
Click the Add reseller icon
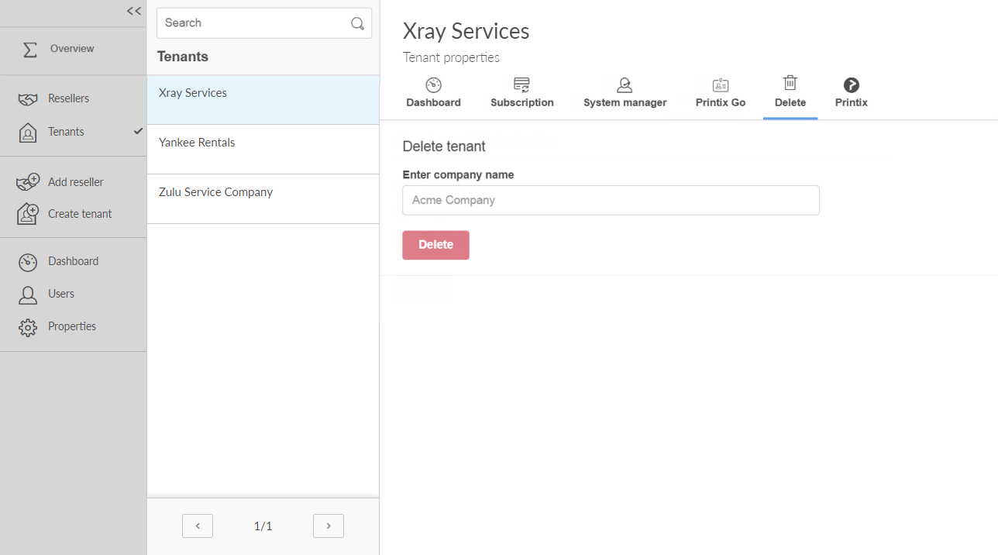pos(28,182)
